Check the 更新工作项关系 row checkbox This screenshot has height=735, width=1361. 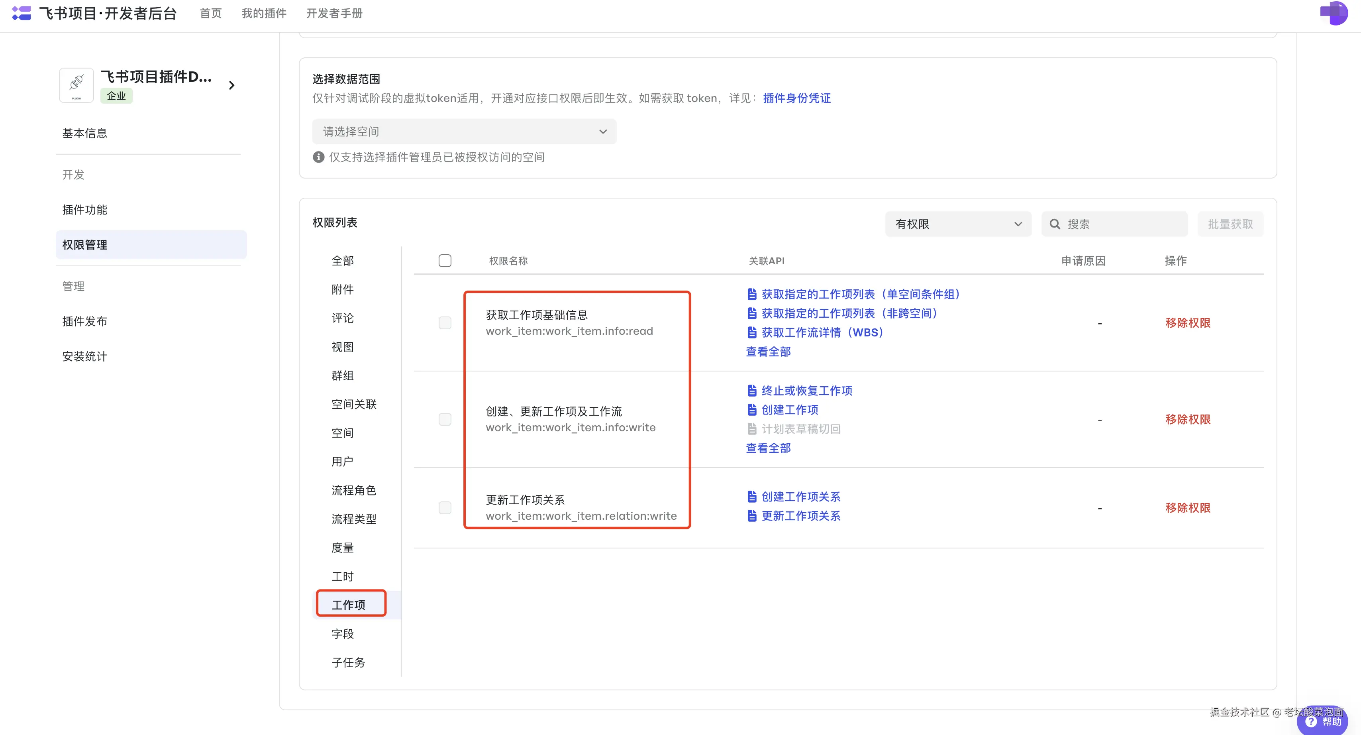pyautogui.click(x=445, y=508)
